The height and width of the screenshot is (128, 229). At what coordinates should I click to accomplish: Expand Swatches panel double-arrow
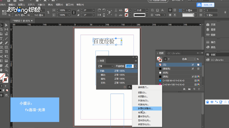pos(198,53)
